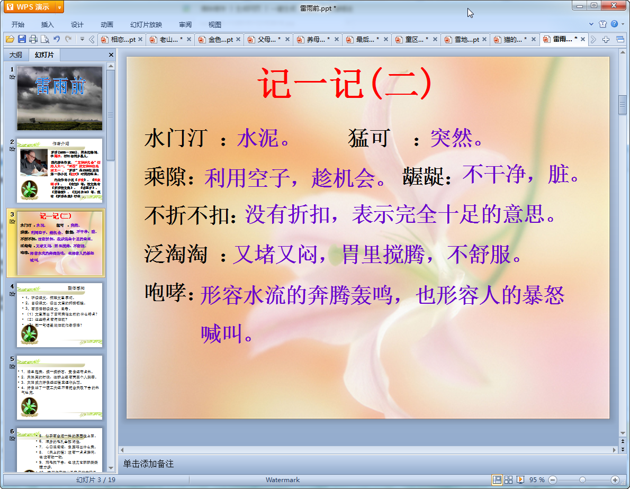Screen dimensions: 630x489
Task: Close the 金色...pt document tab
Action: point(238,39)
